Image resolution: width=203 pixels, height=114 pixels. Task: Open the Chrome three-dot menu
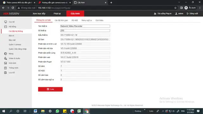pos(200,8)
